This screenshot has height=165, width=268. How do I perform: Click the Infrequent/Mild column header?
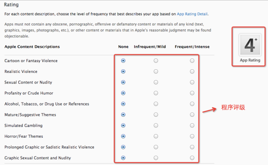coord(150,47)
